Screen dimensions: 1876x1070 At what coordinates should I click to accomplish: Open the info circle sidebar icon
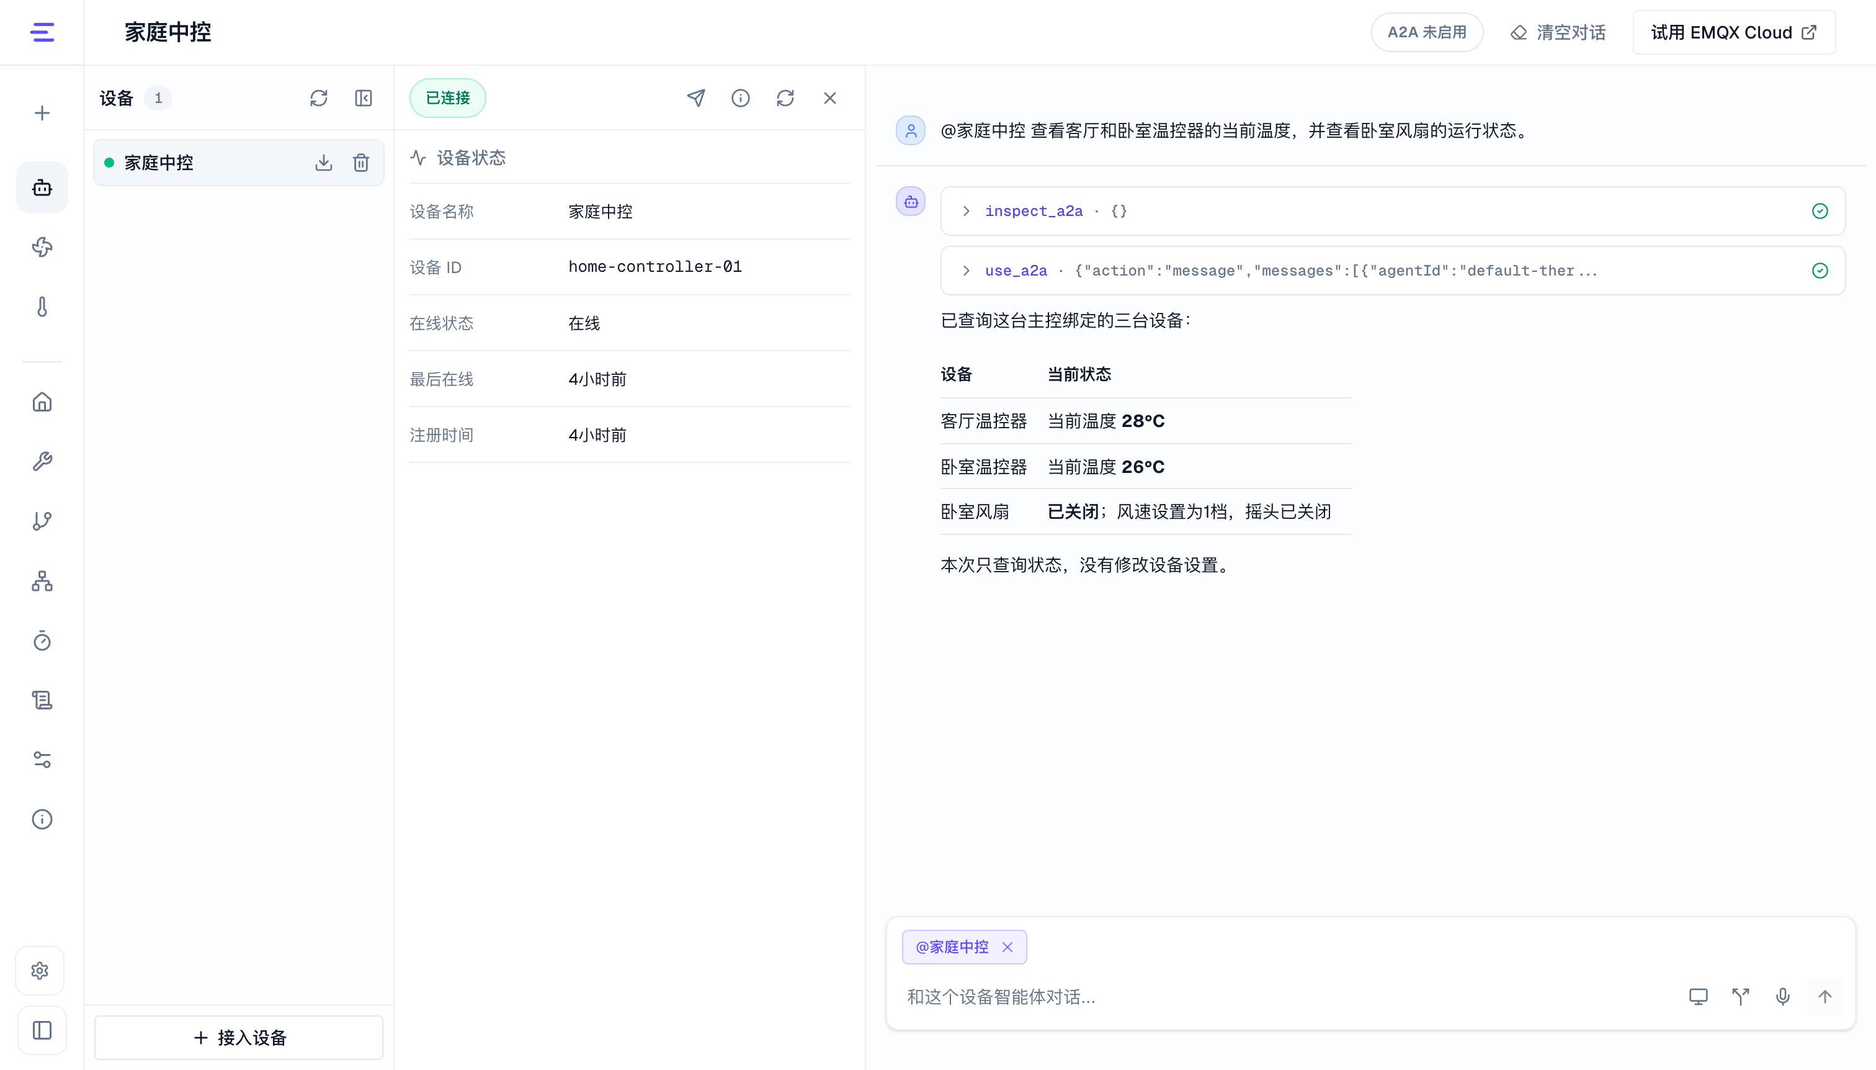(x=42, y=819)
